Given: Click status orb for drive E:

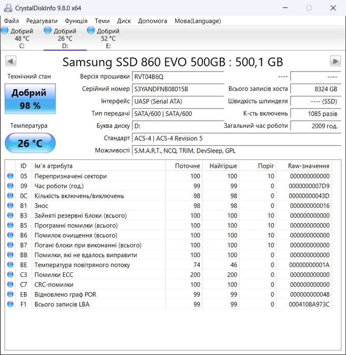Looking at the screenshot, I should coord(91,30).
